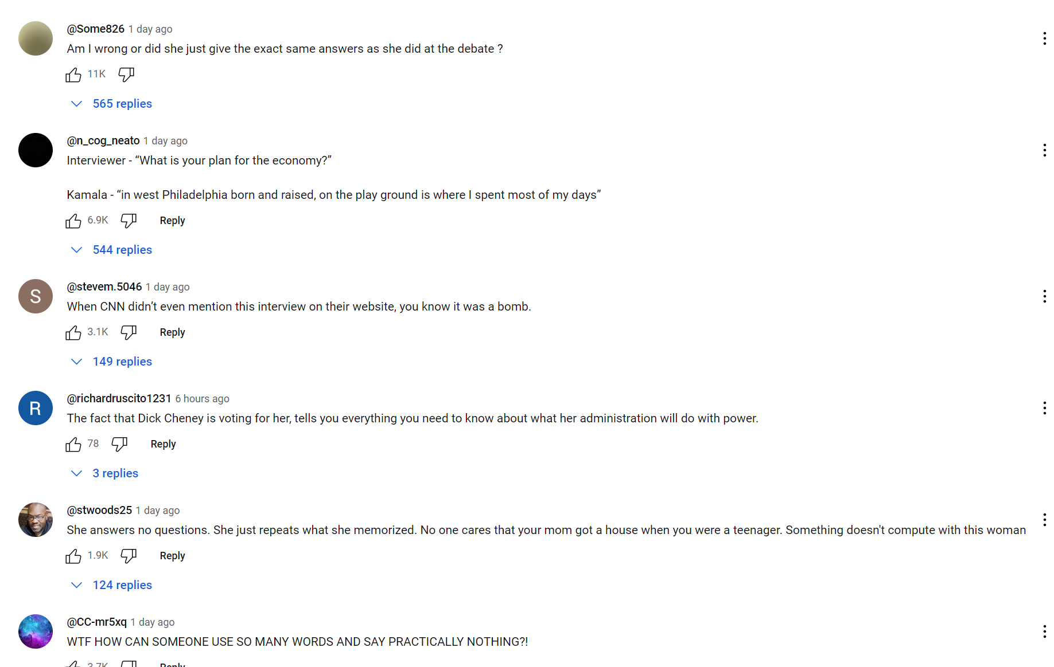
Task: Reply to @n_cog_neato's comment
Action: pyautogui.click(x=172, y=221)
